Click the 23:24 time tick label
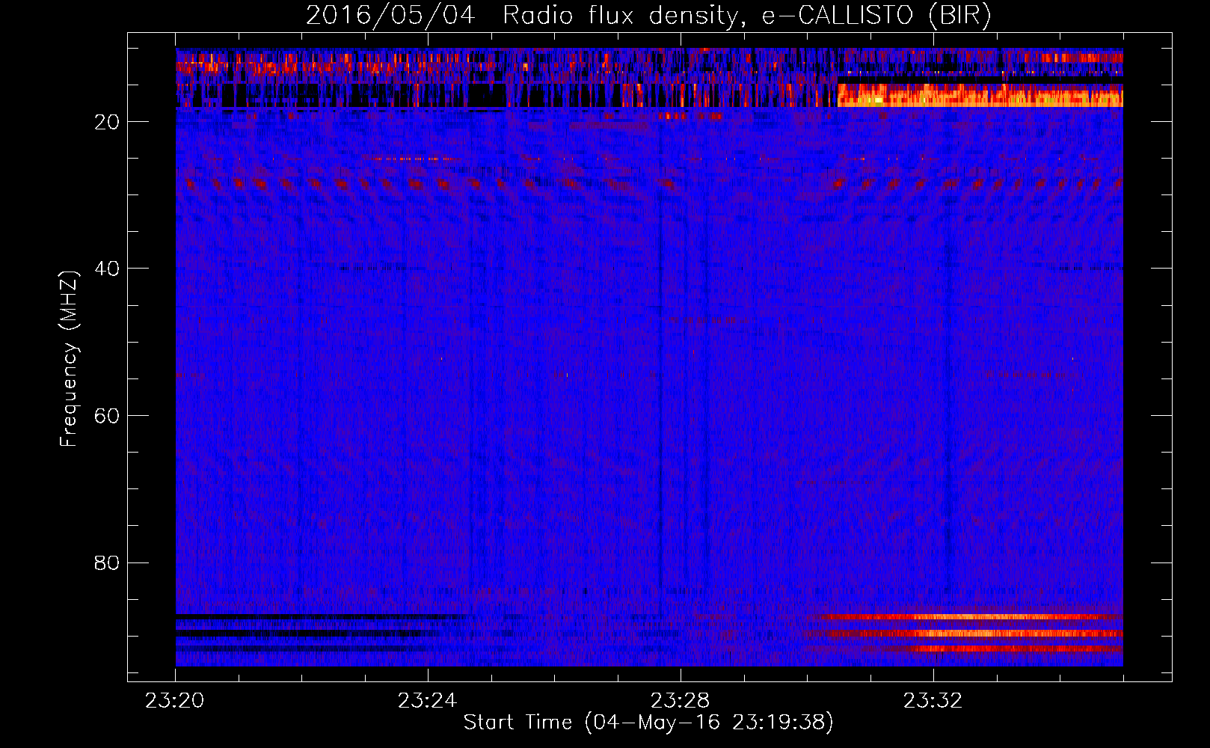The width and height of the screenshot is (1210, 748). pyautogui.click(x=428, y=701)
